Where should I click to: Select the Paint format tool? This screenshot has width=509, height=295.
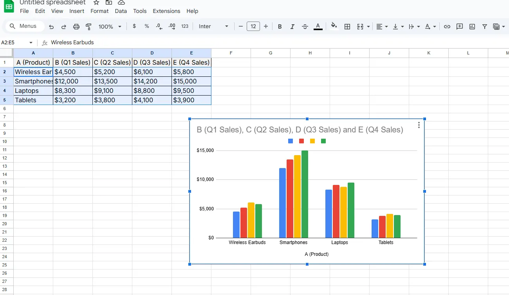(x=88, y=27)
